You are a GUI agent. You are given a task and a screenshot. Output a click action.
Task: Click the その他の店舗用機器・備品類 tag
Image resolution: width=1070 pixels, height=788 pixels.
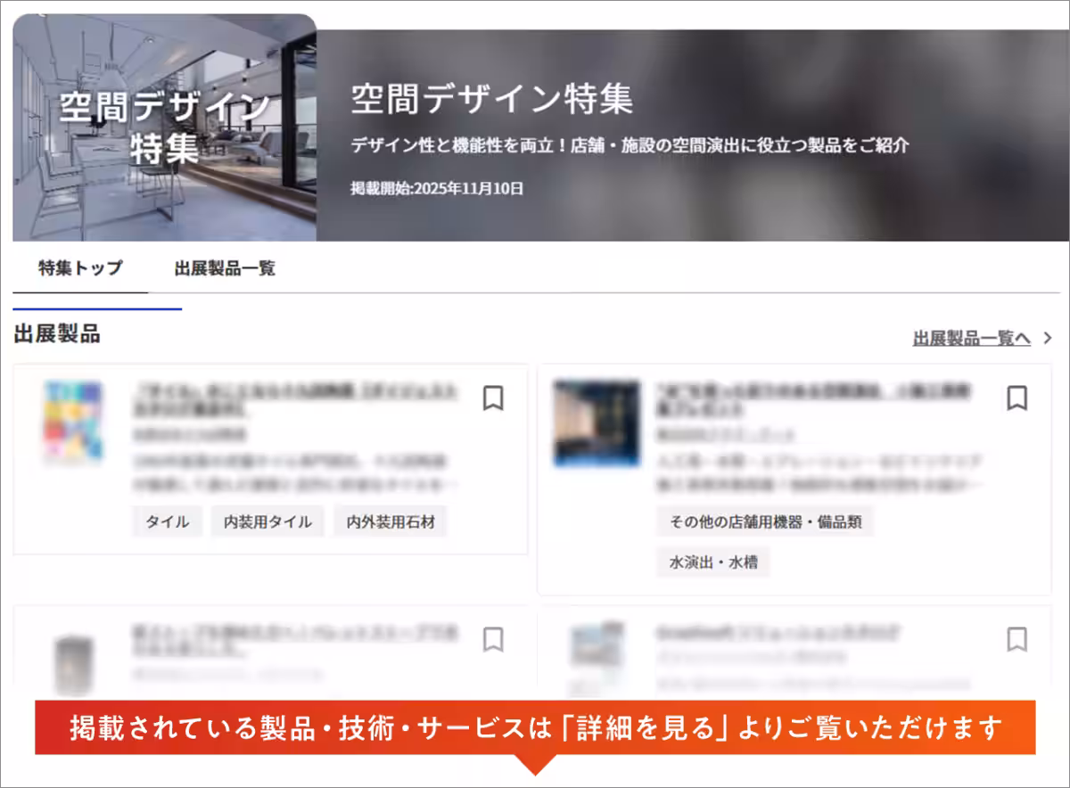point(768,521)
